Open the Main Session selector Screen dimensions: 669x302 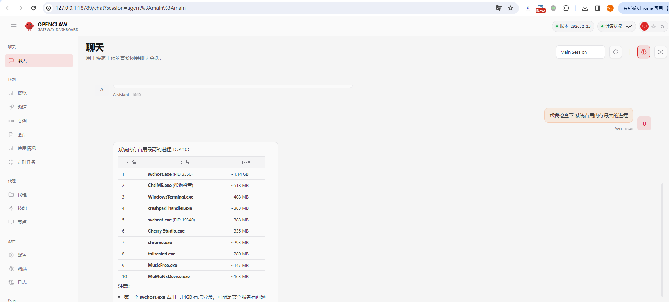pyautogui.click(x=580, y=52)
